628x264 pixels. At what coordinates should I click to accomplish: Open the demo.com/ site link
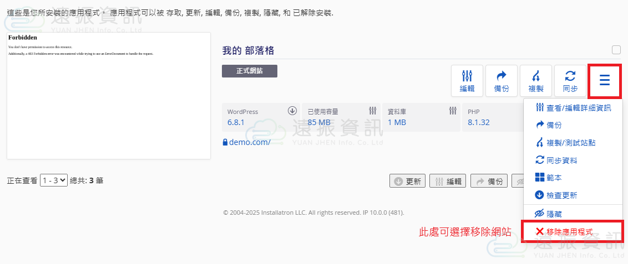click(x=249, y=142)
